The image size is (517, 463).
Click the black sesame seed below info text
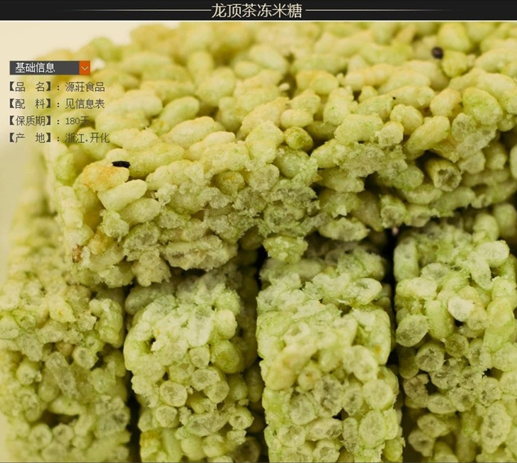pyautogui.click(x=121, y=164)
